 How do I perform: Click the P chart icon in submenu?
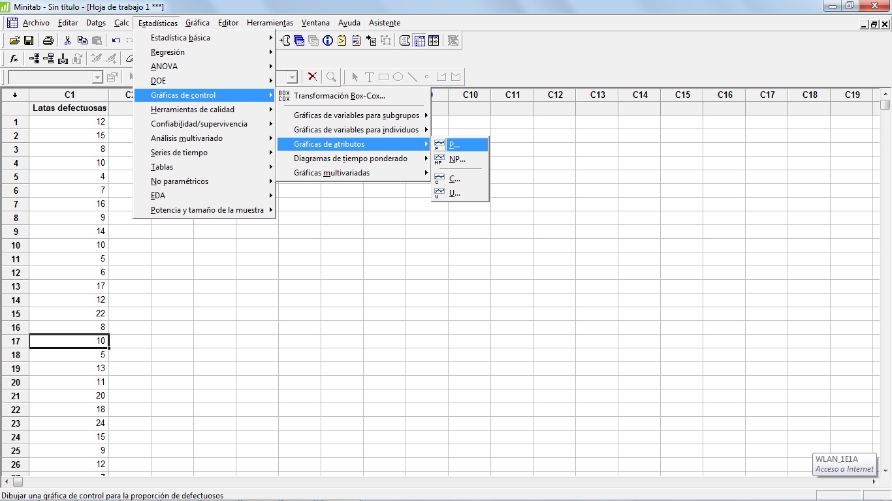click(439, 145)
